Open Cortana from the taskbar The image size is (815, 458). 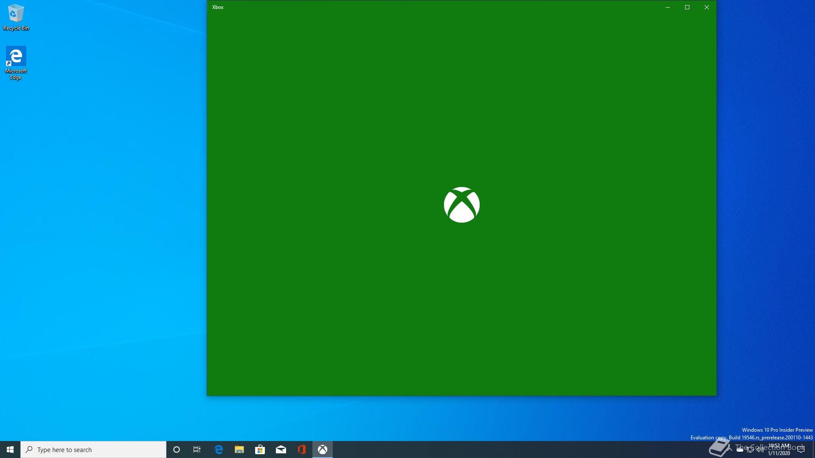tap(177, 450)
